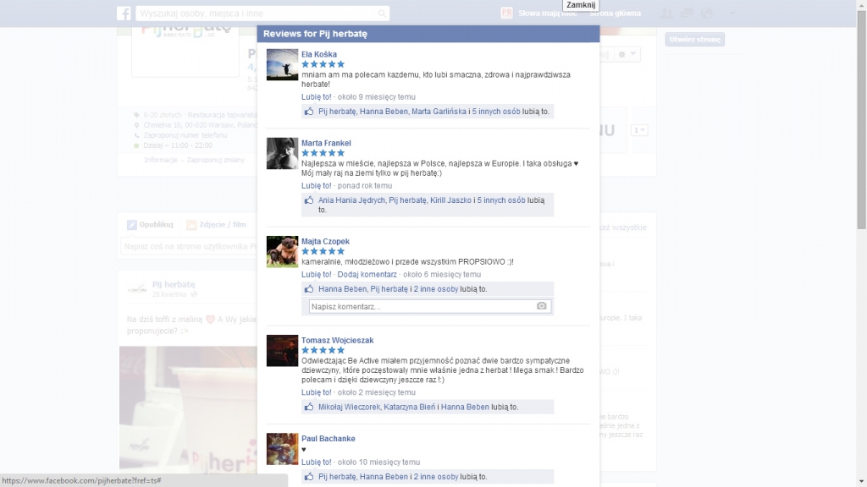Open the Utwórz stronę button
Screen dimensions: 867x487
click(x=695, y=40)
